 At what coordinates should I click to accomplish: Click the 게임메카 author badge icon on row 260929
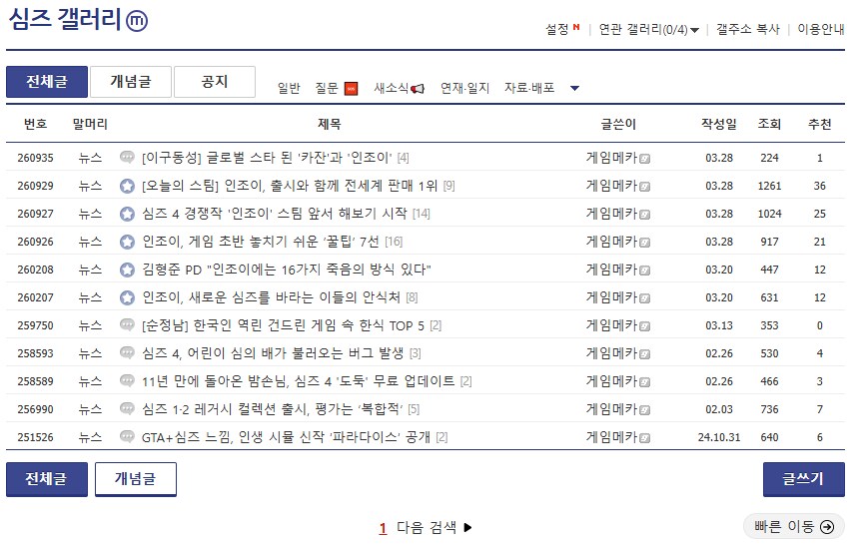click(x=644, y=187)
